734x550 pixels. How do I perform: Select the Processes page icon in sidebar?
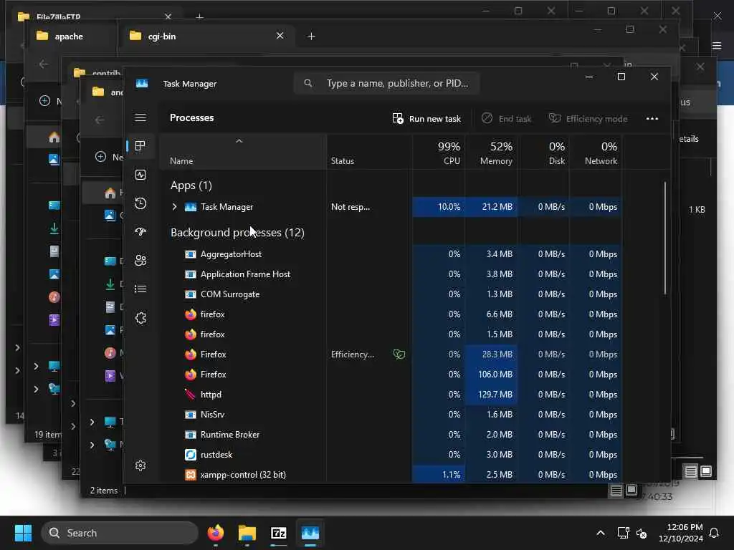(x=140, y=145)
